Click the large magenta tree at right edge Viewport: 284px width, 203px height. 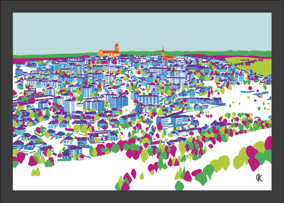point(268,143)
